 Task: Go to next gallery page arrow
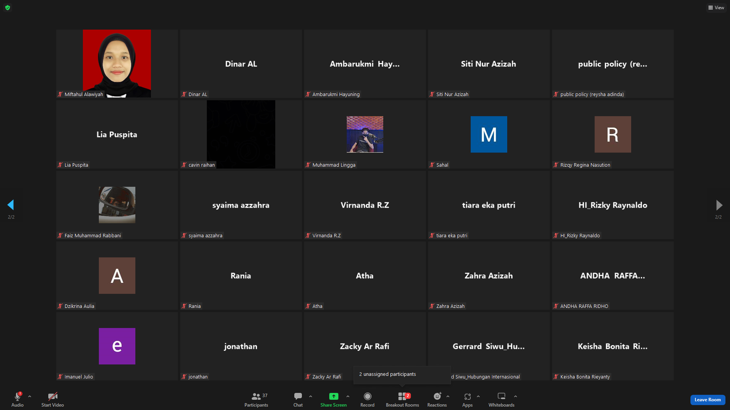(719, 205)
